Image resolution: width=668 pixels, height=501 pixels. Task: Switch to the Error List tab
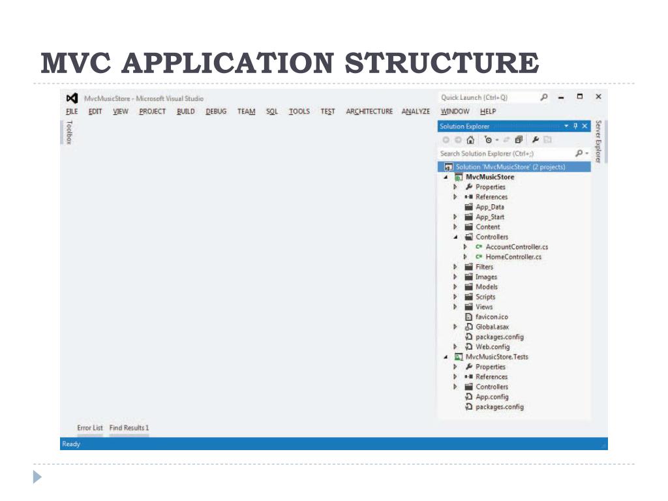click(90, 428)
